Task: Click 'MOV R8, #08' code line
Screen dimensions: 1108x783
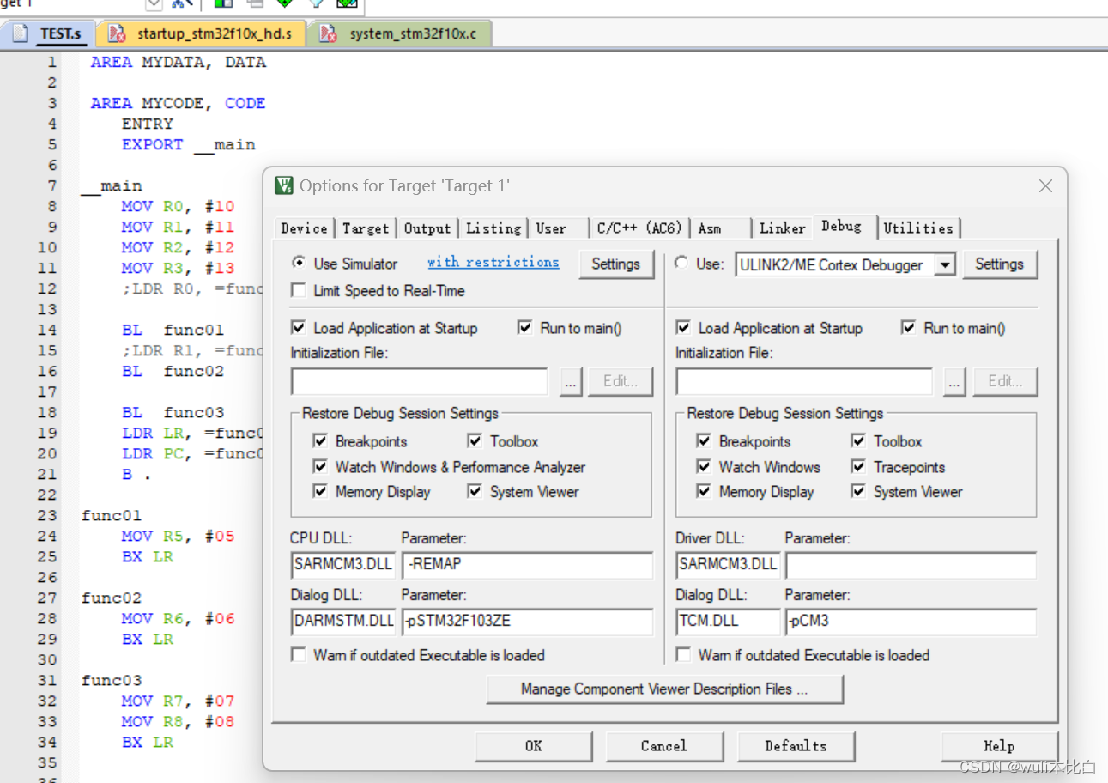Action: click(x=178, y=721)
